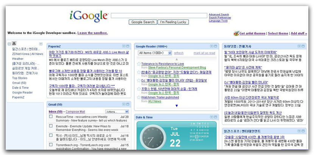Star the Tolerance Is Resistance to Love item
The image size is (314, 155).
[x=139, y=64]
